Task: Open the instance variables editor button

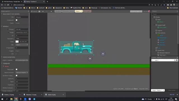Action: (x=22, y=60)
